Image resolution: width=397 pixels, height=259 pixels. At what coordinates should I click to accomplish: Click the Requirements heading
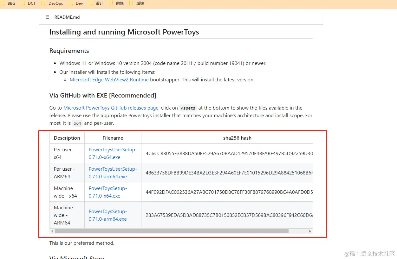click(69, 51)
